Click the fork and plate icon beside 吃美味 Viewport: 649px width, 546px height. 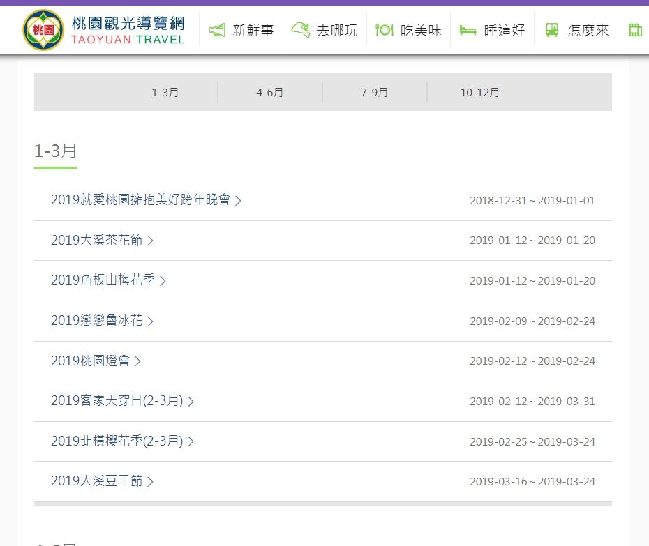click(x=385, y=30)
